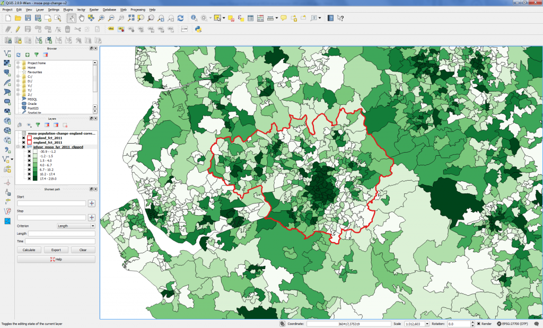This screenshot has width=543, height=328.
Task: Click the 10.2 - 17.4 green swatch
Action: [x=35, y=174]
